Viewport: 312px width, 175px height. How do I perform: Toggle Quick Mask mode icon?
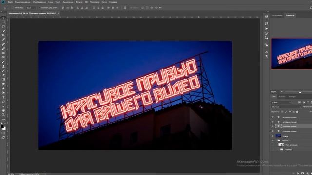tap(3, 133)
